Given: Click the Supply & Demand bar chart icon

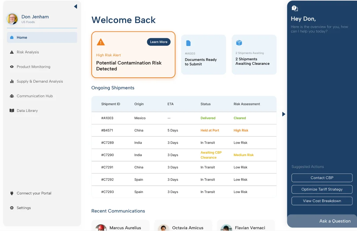Looking at the screenshot, I should point(12,81).
